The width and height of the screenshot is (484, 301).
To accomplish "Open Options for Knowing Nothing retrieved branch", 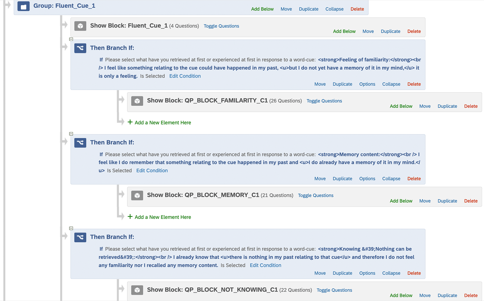I will pos(367,273).
